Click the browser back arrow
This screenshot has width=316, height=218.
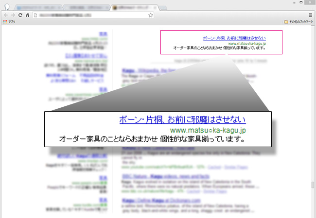pos(6,15)
